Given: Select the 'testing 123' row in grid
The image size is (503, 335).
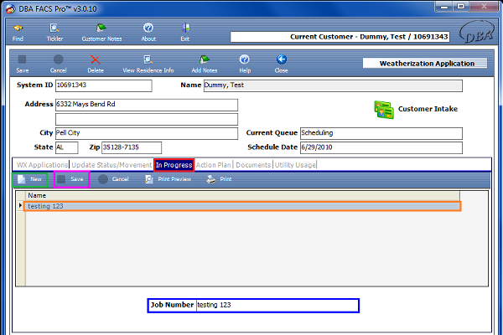Looking at the screenshot, I should (242, 206).
